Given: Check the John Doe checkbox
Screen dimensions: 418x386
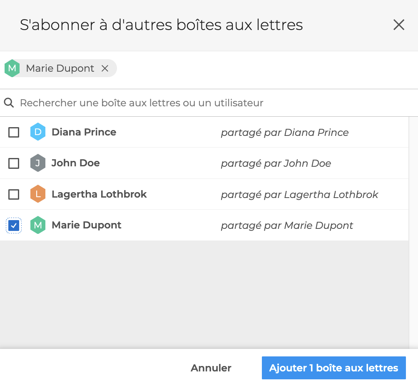Looking at the screenshot, I should 14,163.
